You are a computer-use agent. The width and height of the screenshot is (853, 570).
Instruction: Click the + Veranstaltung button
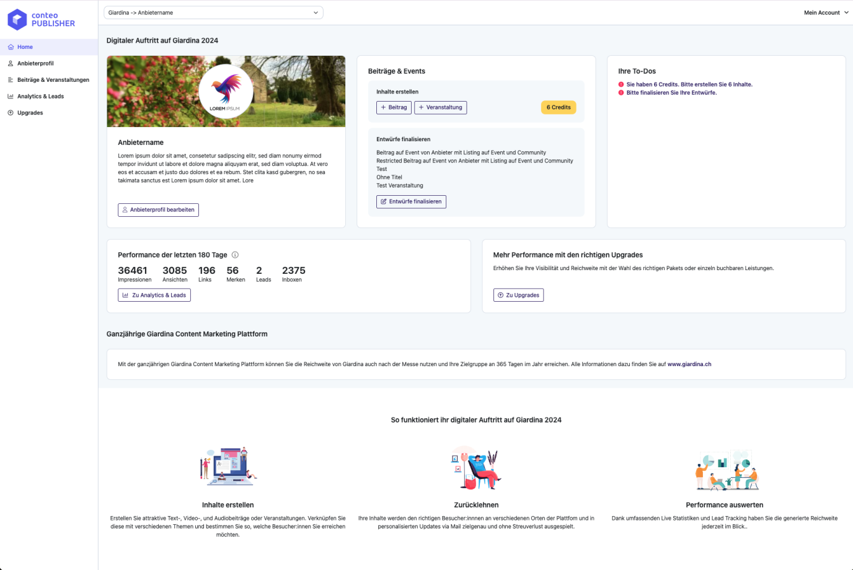[x=440, y=108]
